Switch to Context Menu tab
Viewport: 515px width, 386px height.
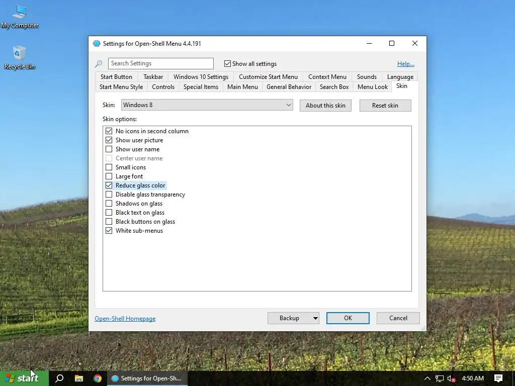[x=327, y=77]
